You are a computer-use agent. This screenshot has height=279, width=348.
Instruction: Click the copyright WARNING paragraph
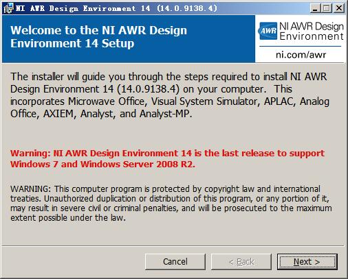[x=171, y=204]
